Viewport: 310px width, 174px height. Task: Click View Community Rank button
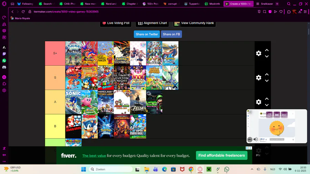(194, 23)
